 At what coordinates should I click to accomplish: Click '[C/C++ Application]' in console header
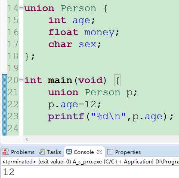(129, 162)
